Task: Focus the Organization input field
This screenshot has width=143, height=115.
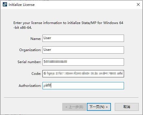Action: [83, 50]
